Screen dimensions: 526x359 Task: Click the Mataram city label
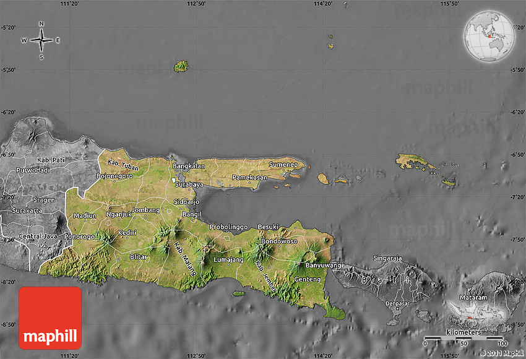474,298
